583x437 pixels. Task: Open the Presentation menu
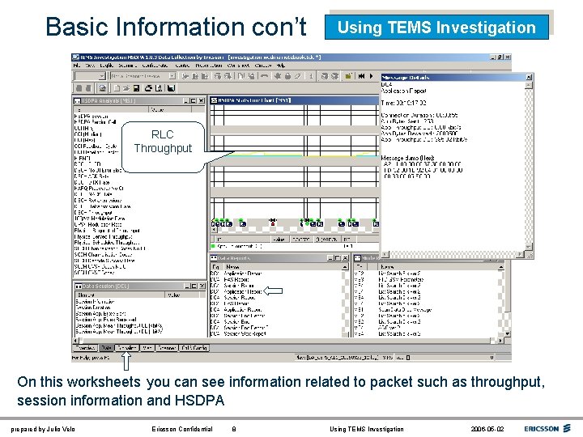click(209, 66)
